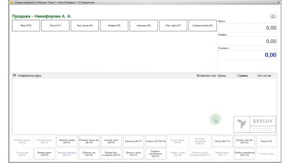Click Аннулир. чека (Alt+F6) button
The image size is (290, 163).
[x=111, y=141]
